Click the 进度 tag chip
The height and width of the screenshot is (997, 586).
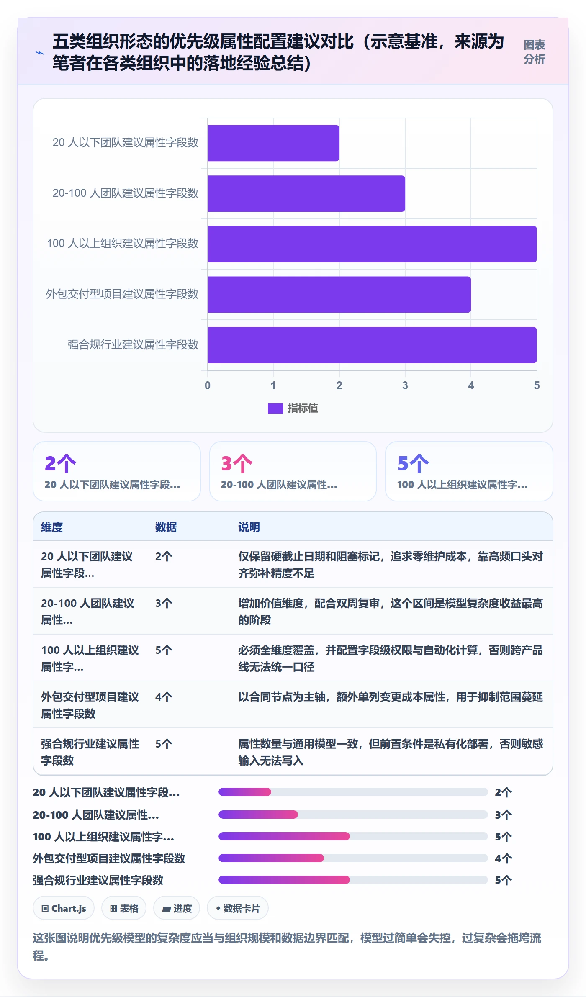177,908
